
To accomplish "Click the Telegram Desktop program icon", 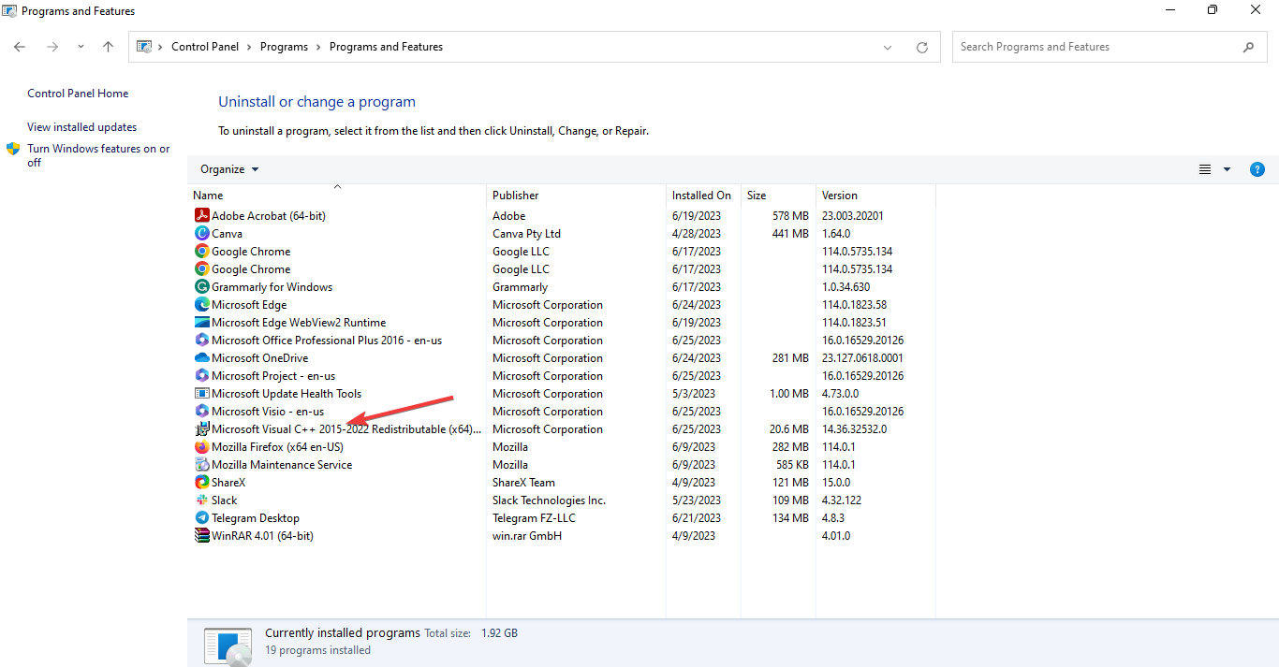I will (201, 518).
